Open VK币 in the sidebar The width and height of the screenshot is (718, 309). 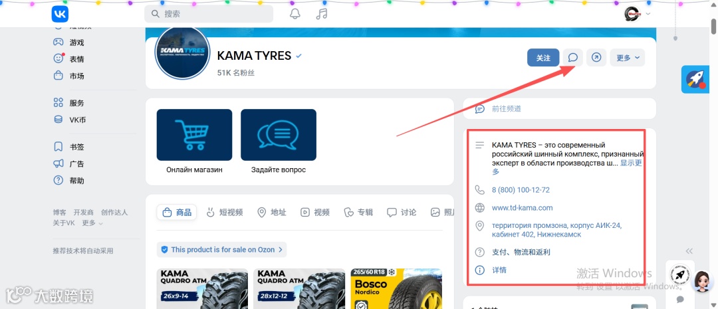click(x=77, y=120)
